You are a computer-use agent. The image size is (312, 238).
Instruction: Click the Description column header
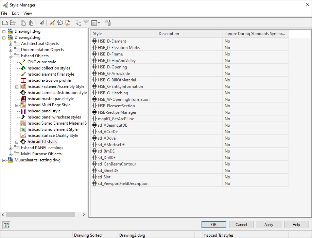point(189,34)
